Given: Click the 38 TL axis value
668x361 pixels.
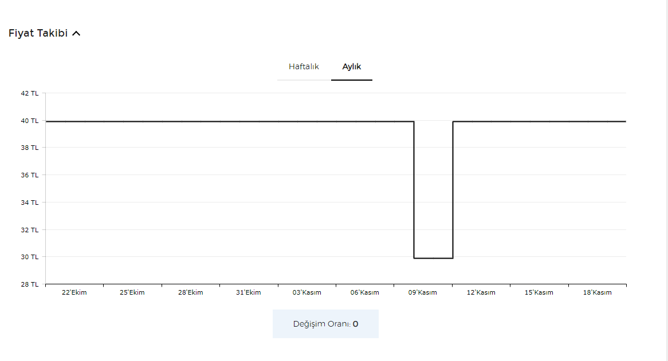Looking at the screenshot, I should 29,148.
